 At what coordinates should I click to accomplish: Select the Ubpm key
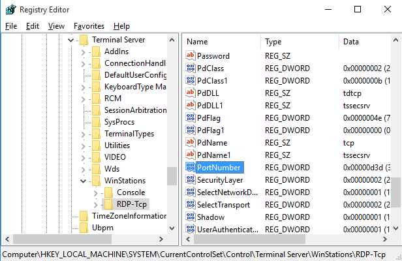click(102, 228)
